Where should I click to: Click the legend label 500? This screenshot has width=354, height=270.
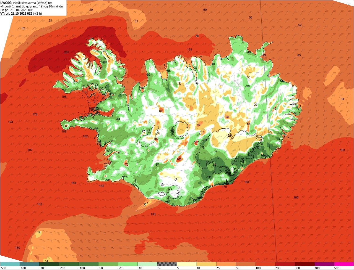tap(337, 268)
